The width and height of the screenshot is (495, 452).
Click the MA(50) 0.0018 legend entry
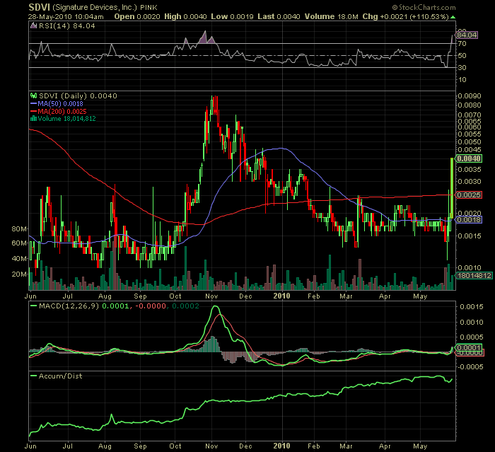60,103
